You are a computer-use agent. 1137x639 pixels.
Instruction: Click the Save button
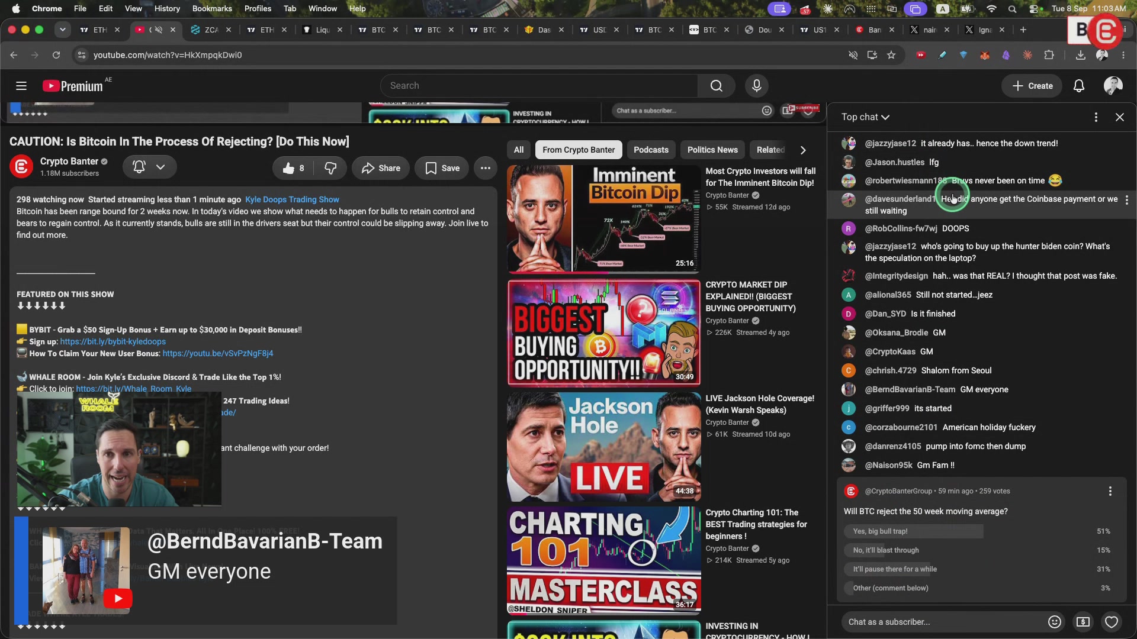point(442,168)
